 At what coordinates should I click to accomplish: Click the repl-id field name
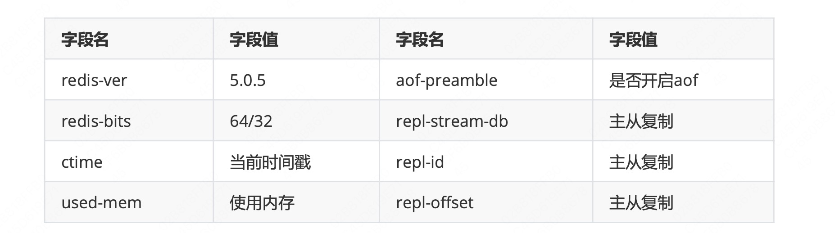(x=420, y=162)
